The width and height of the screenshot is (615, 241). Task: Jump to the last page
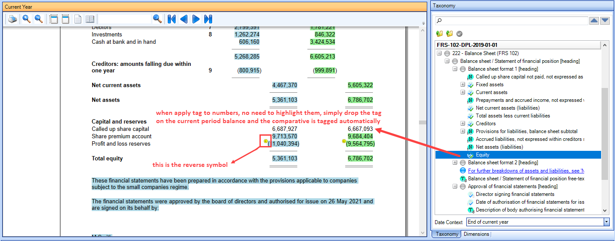(x=208, y=19)
